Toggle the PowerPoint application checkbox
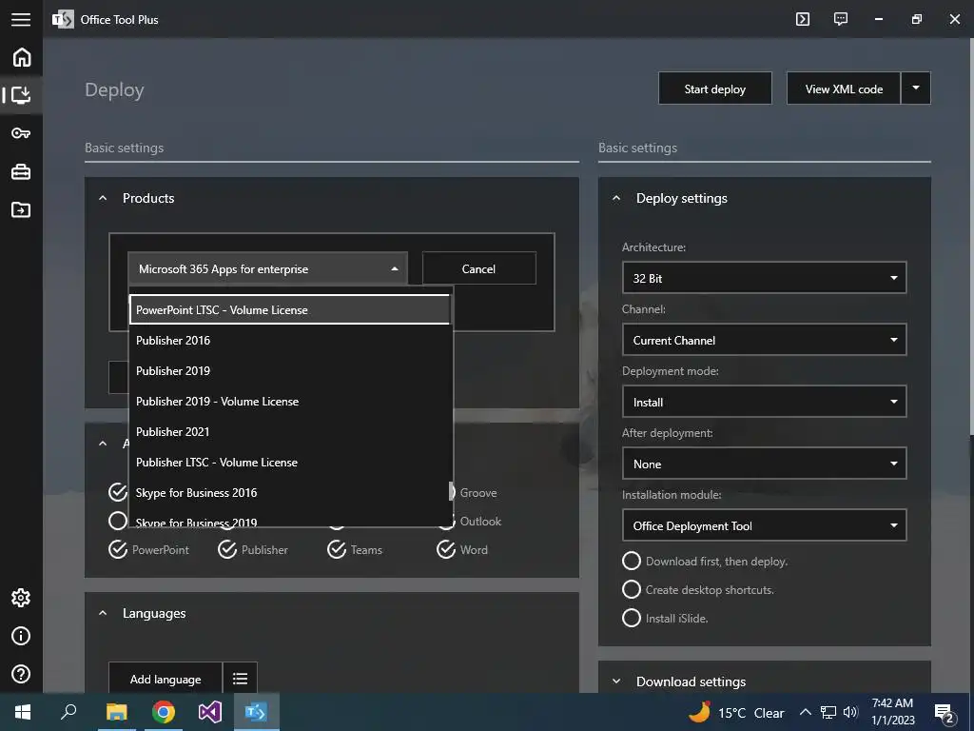 click(x=149, y=549)
